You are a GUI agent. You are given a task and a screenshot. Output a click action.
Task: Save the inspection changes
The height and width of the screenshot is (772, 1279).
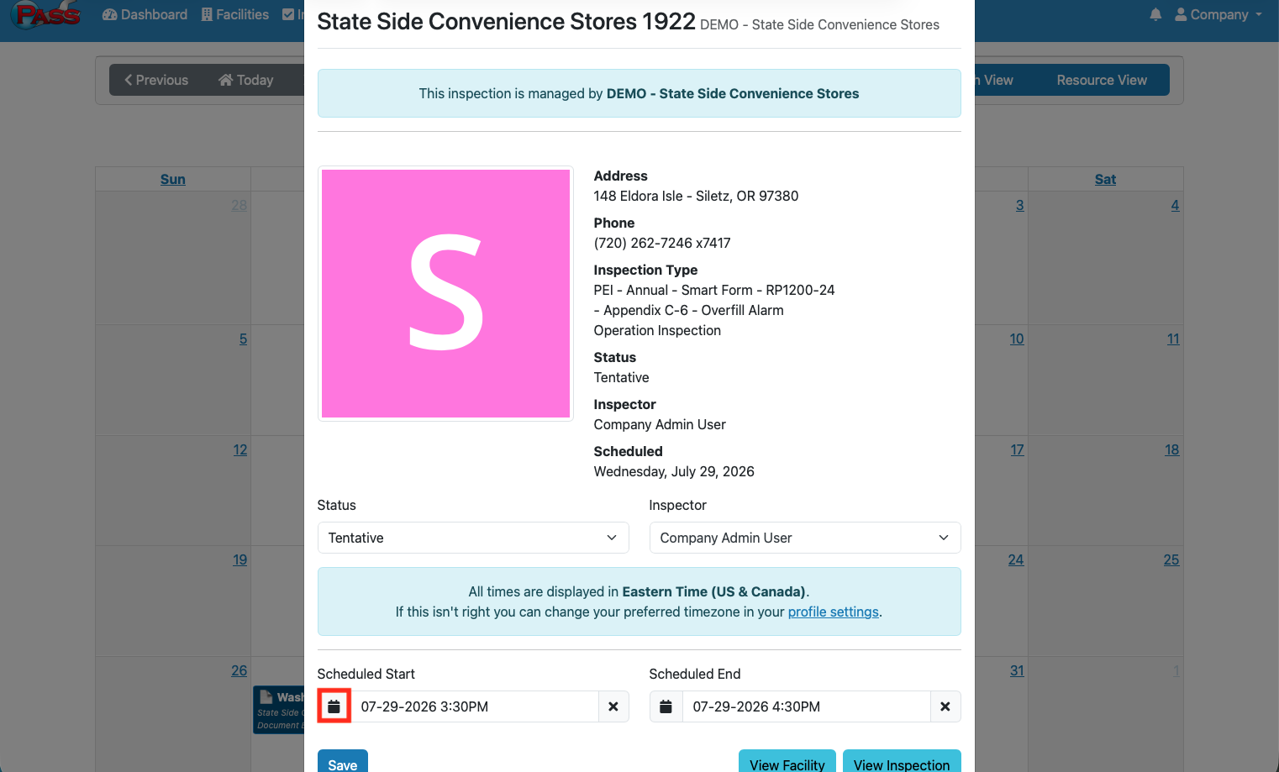[x=343, y=763]
